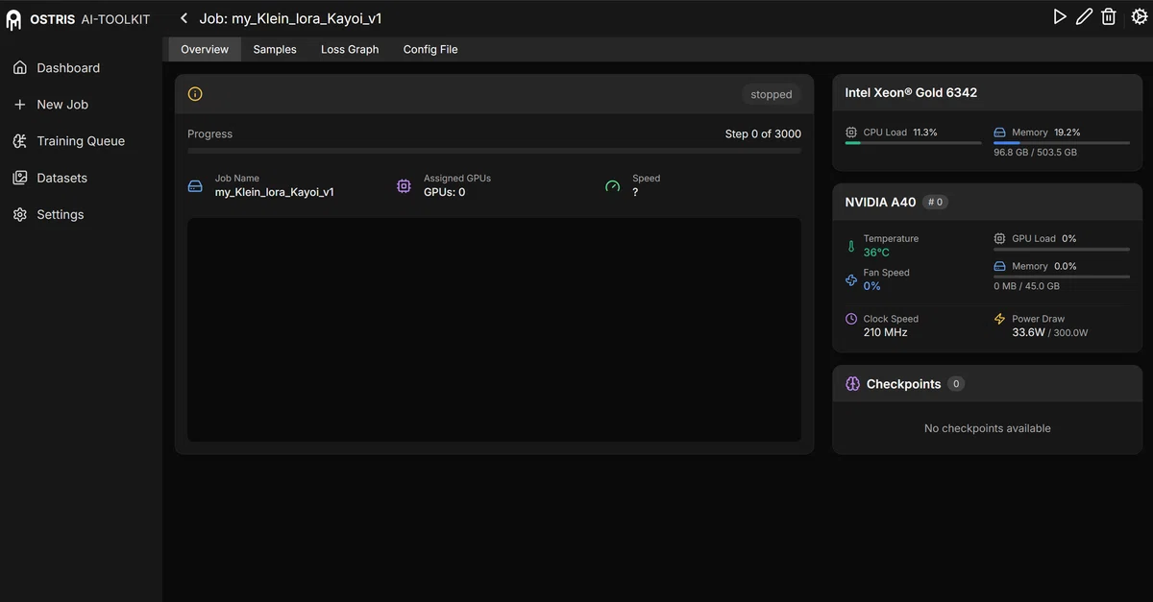Click the 'Intel Xeon® Gold 6342' heading
This screenshot has width=1153, height=602.
tap(911, 93)
